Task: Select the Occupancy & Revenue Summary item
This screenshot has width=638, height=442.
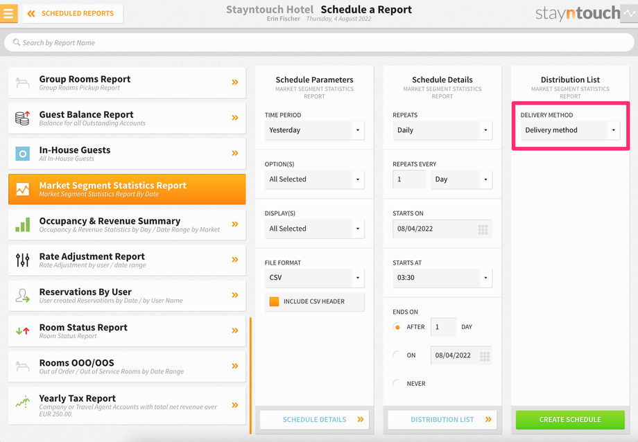Action: [127, 224]
